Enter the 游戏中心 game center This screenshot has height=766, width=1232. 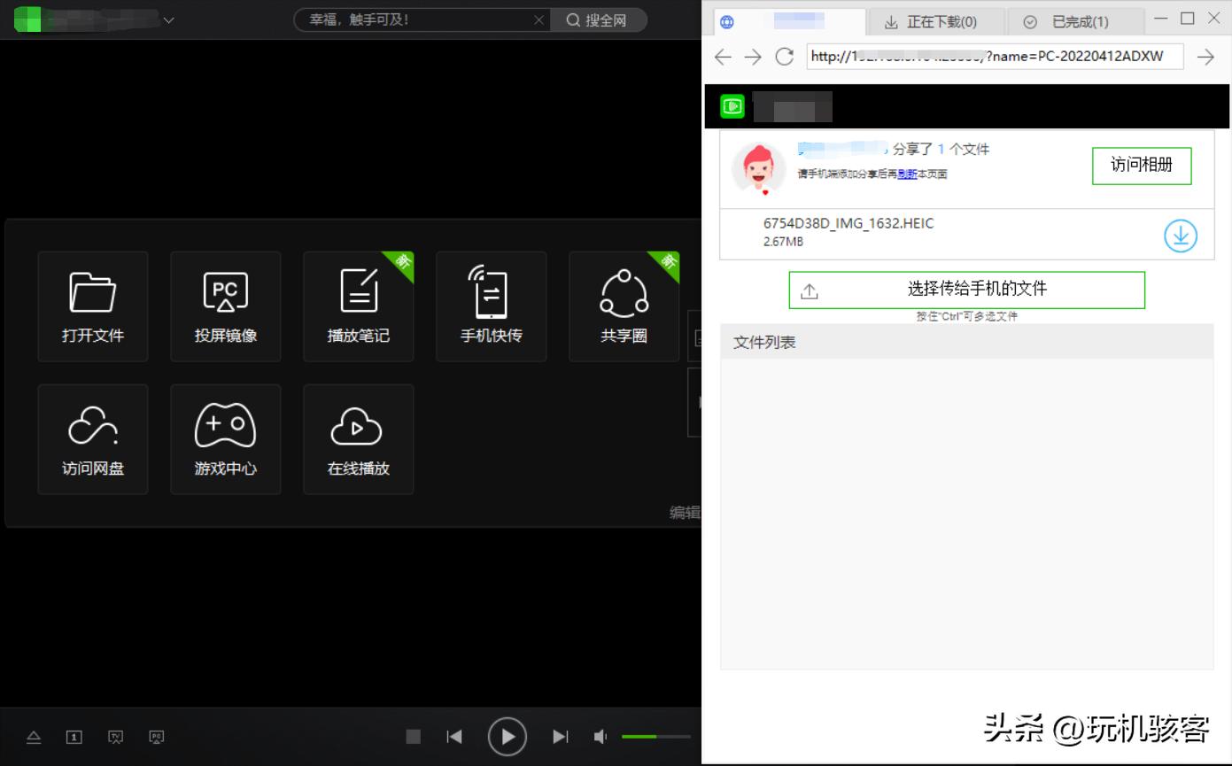tap(225, 439)
